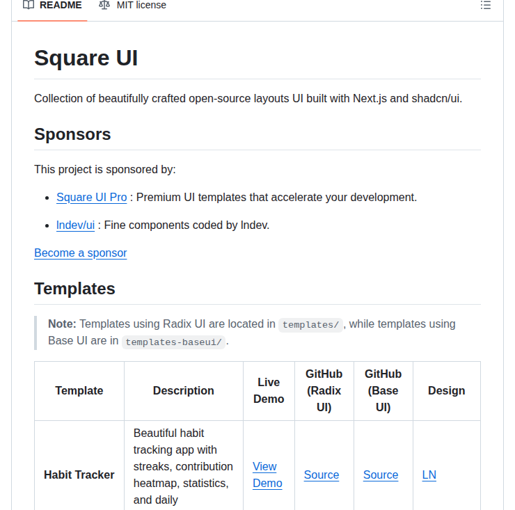
Task: Click the Templates section heading
Action: tap(74, 289)
